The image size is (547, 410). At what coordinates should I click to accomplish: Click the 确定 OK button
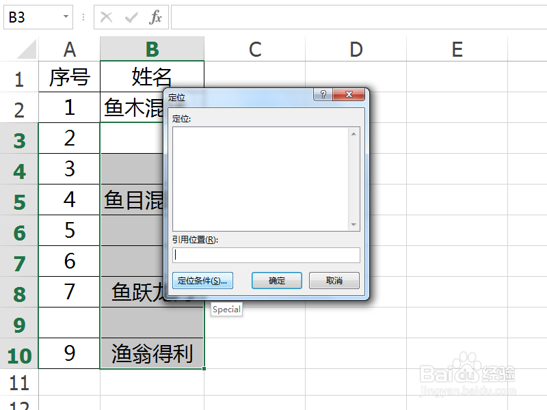click(x=276, y=280)
